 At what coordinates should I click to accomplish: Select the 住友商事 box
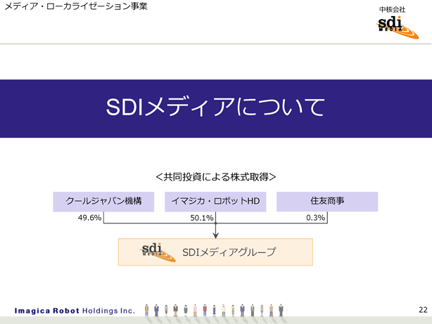[327, 202]
